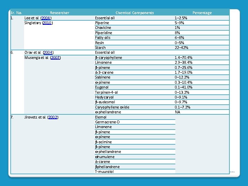Viewport: 248px width, 186px height.
Task: Click the '1–2.5%' percentage value
Action: [x=181, y=18]
